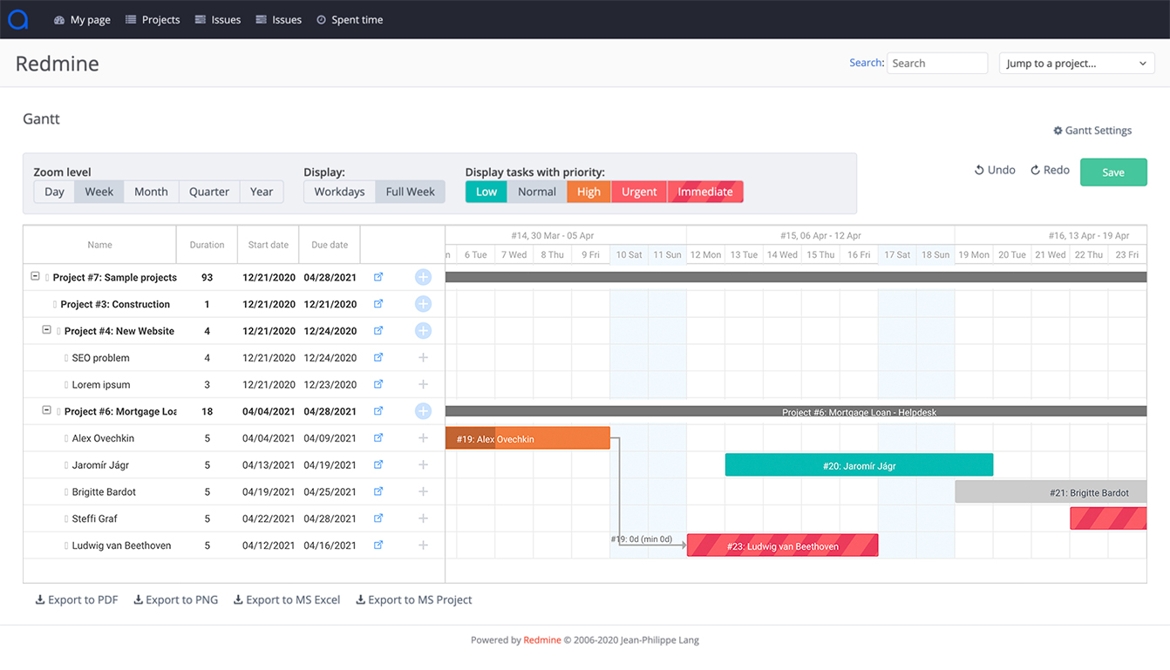
Task: Open external link for Project #6 row
Action: pos(378,411)
